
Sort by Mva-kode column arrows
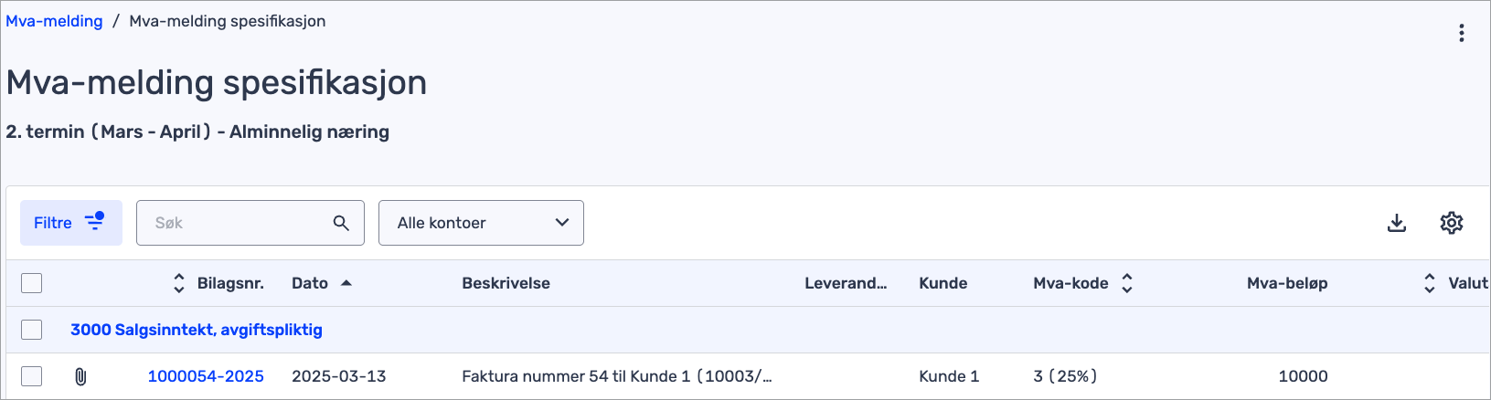point(1127,283)
